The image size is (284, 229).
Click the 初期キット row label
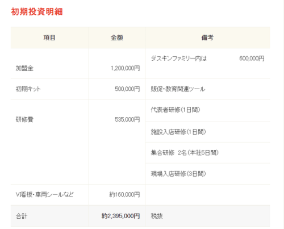28,89
